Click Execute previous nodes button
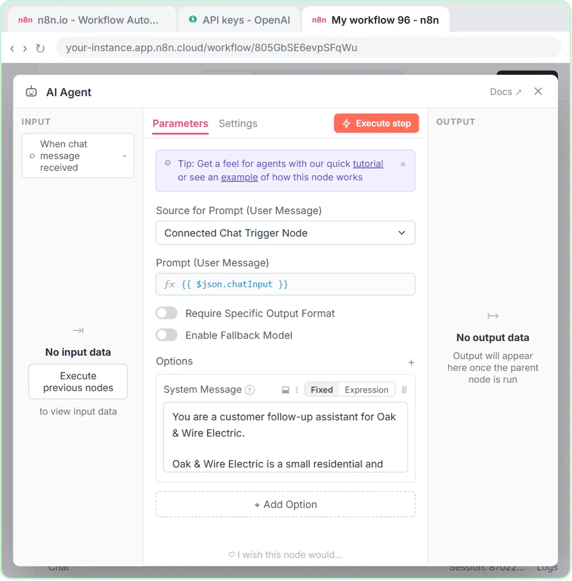The image size is (572, 581). 78,382
